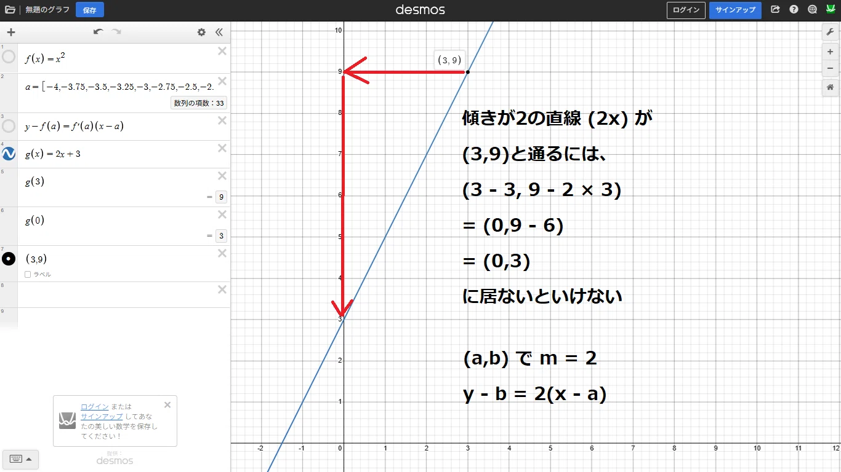Reset to default home view
This screenshot has height=472, width=841.
pos(830,88)
